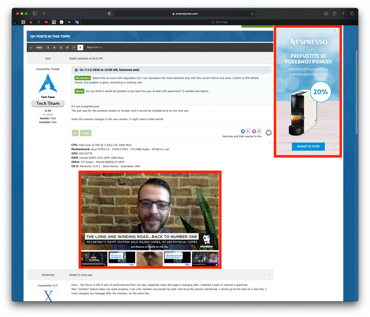View fantomas's X avatar profile
Screen dimensions: 370x317
click(48, 296)
